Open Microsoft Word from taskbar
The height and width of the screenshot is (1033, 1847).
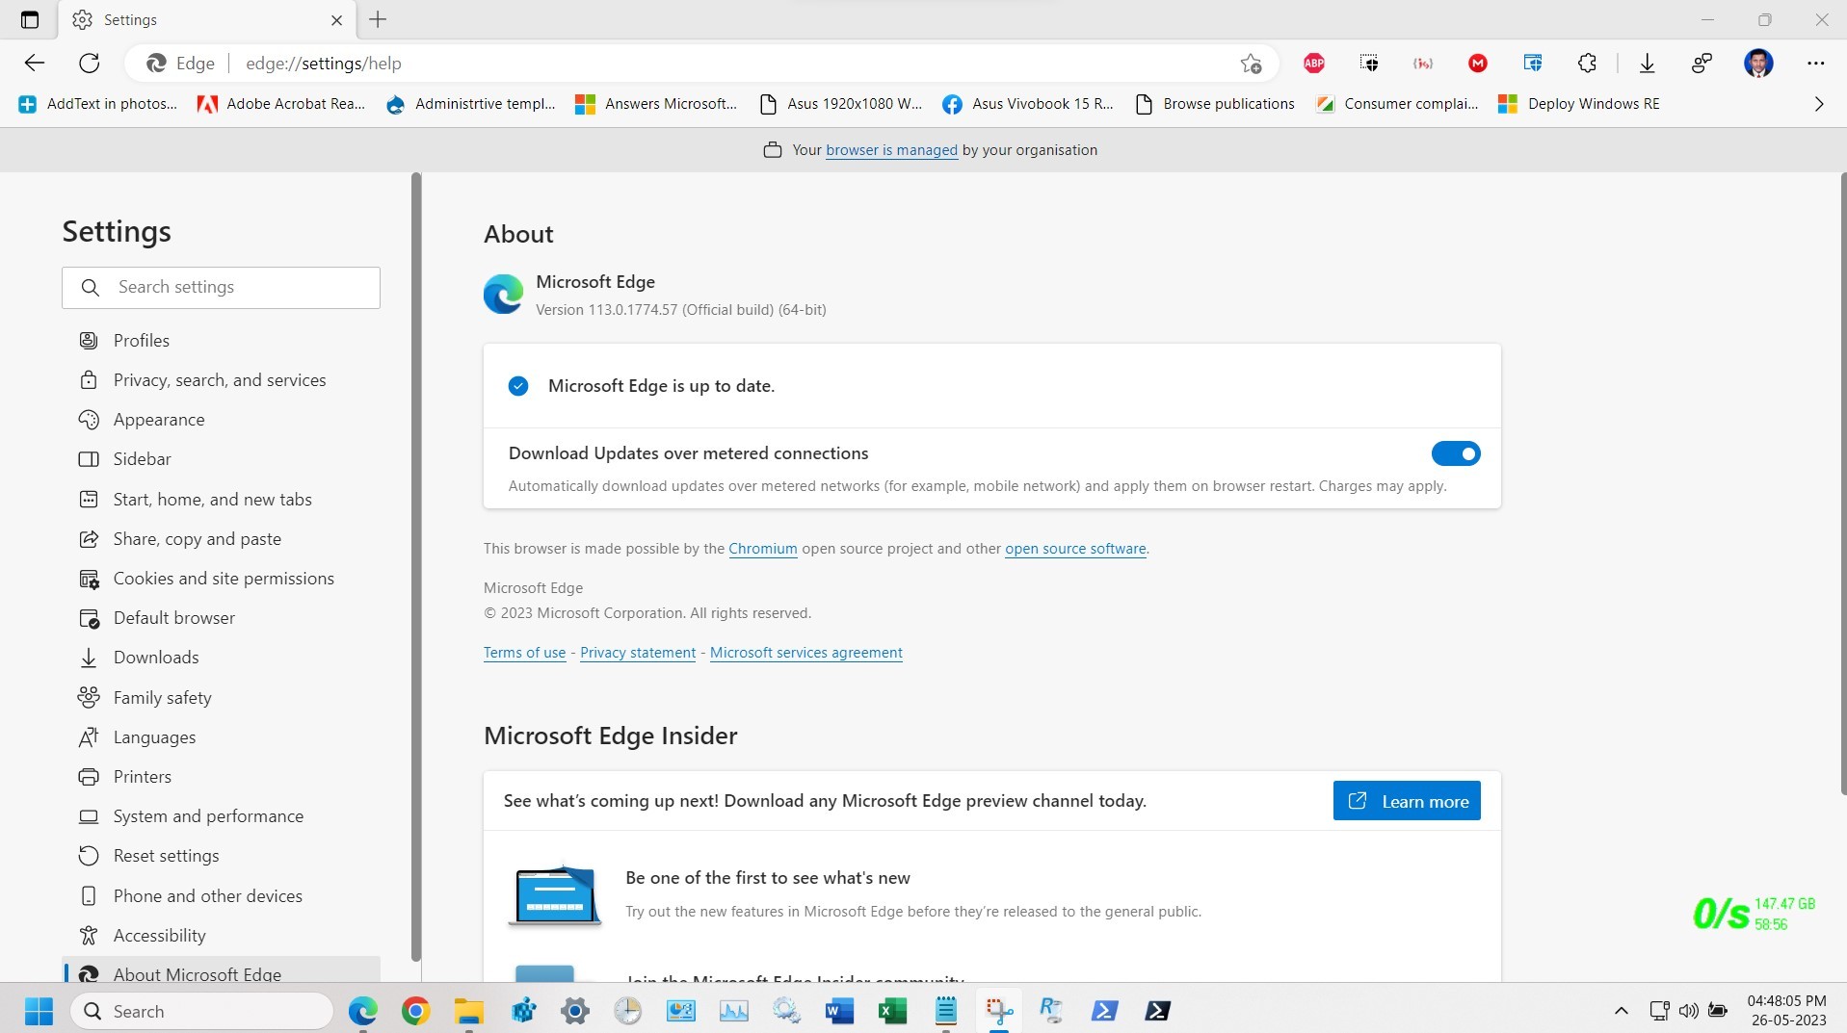coord(839,1011)
